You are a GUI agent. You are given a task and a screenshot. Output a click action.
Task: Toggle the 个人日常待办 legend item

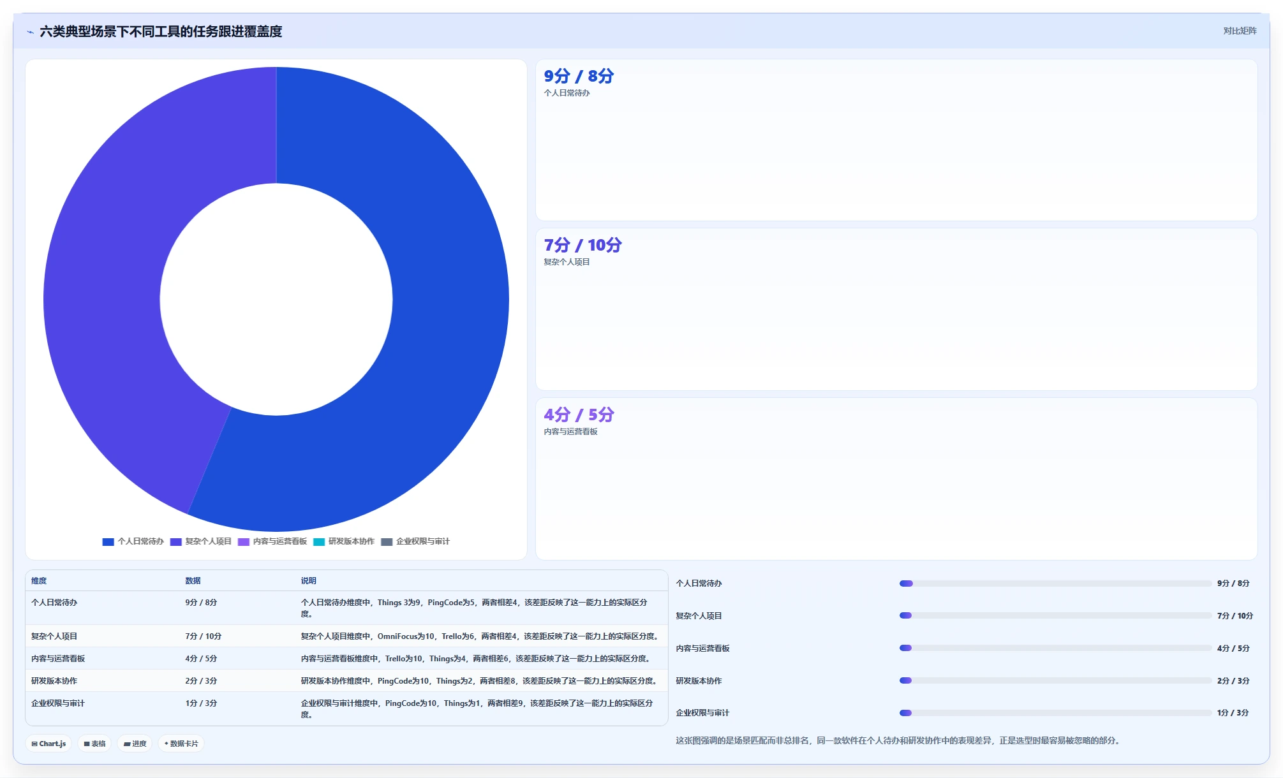pos(133,541)
